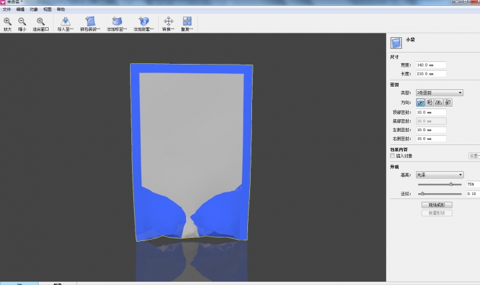The height and width of the screenshot is (285, 480).
Task: Click the width (宽度) 140.0 mm field
Action: [430, 65]
